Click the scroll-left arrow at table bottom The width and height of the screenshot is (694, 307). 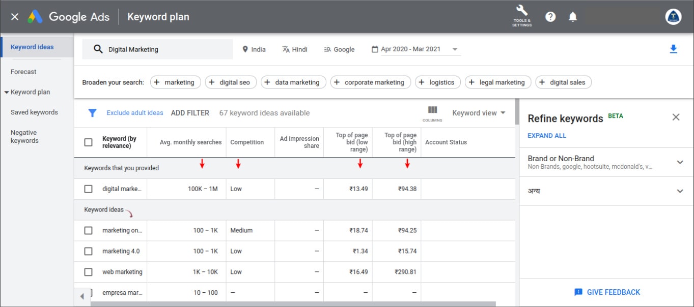[x=82, y=296]
